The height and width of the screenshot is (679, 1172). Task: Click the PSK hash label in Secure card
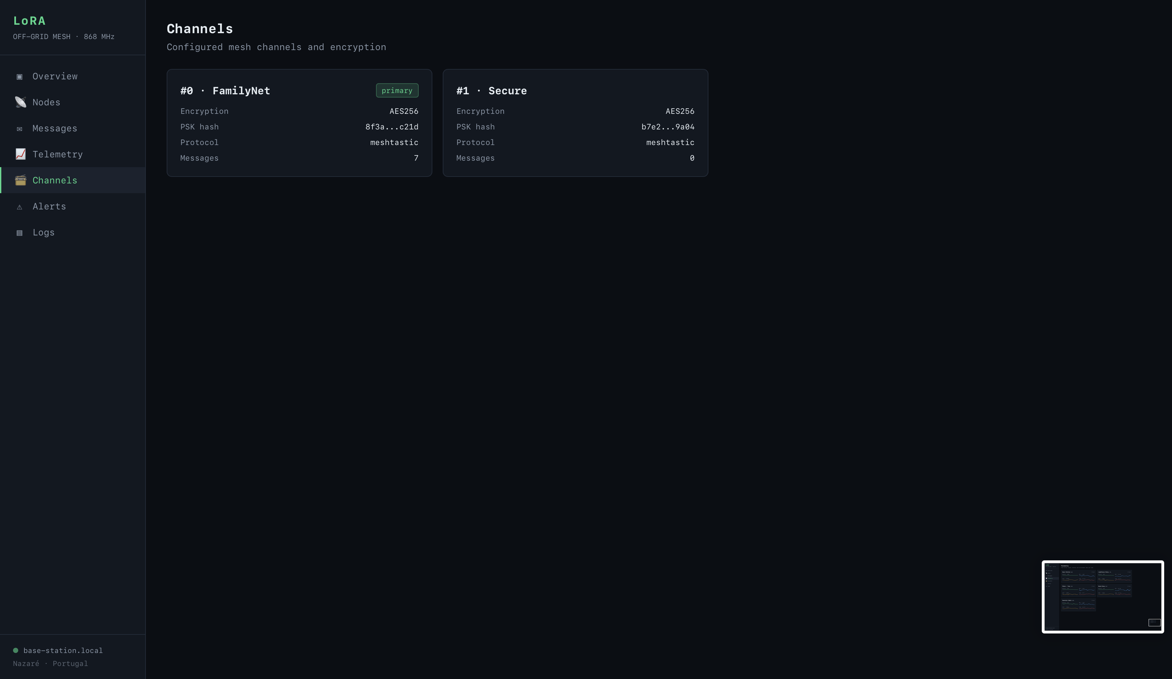coord(475,127)
